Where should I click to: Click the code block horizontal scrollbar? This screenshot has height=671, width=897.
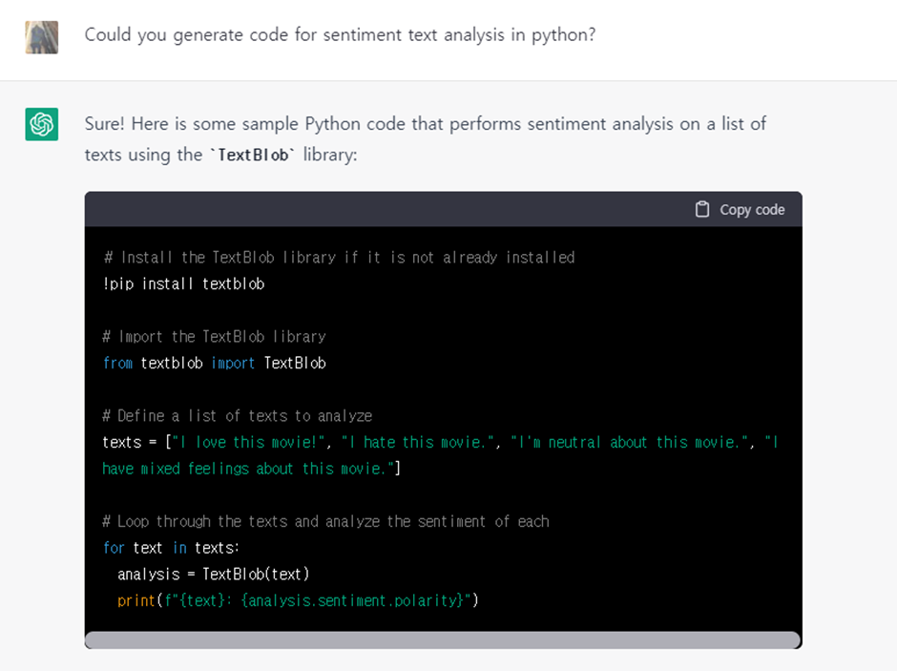[442, 640]
